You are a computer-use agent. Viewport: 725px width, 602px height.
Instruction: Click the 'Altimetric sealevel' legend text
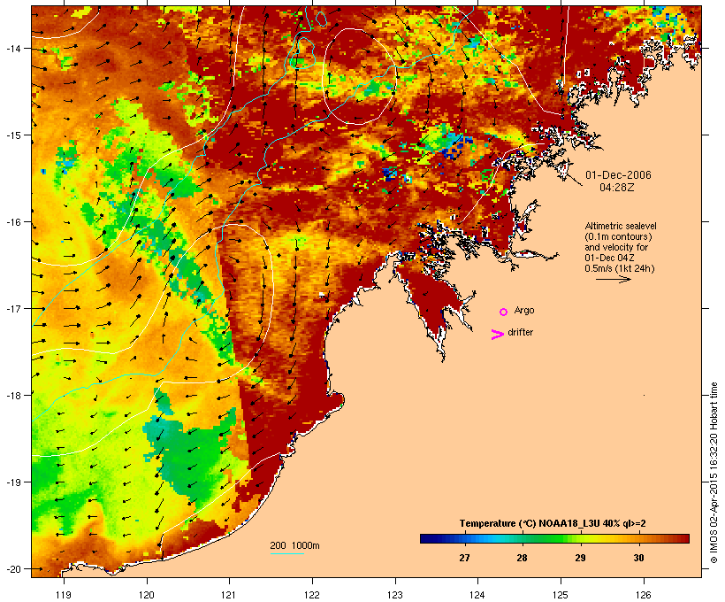(621, 226)
